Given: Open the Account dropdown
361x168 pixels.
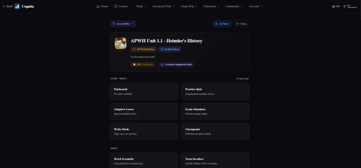Looking at the screenshot, I should tap(255, 6).
